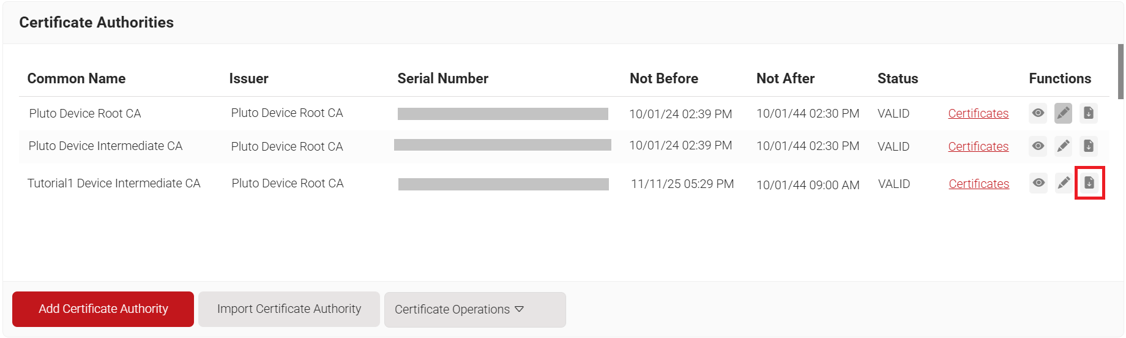Click the vertical scrollbar on the right edge
1126x338 pixels.
pos(1120,72)
